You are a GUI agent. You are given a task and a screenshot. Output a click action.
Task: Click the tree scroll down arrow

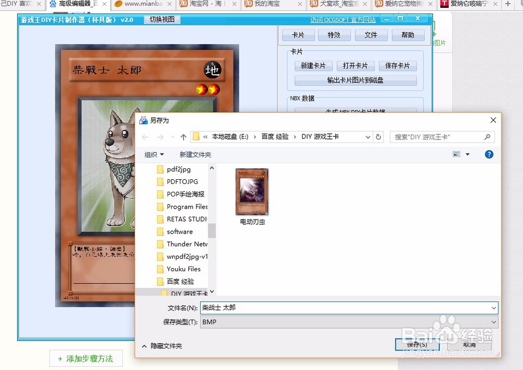tap(212, 292)
